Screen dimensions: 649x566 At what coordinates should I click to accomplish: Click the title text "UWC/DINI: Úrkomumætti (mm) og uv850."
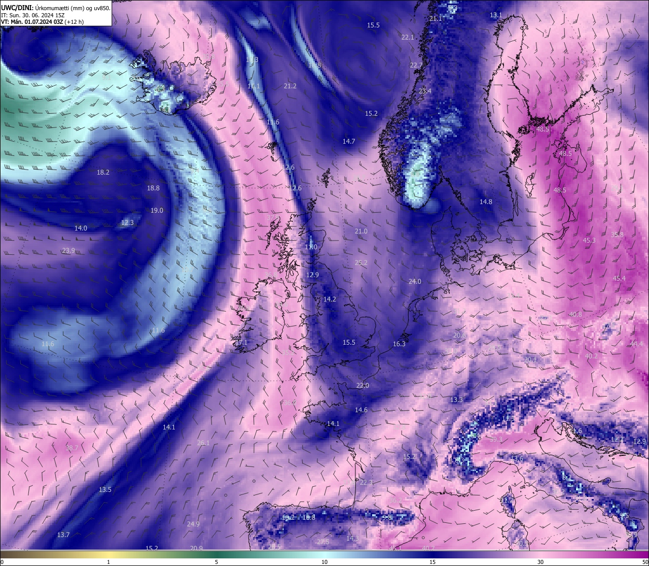[x=56, y=7]
